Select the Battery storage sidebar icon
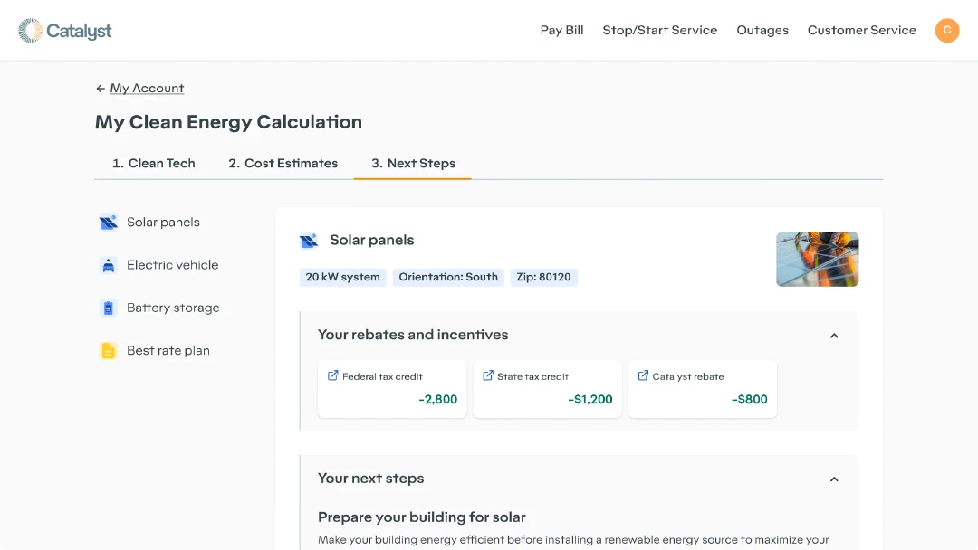The height and width of the screenshot is (550, 978). (x=109, y=308)
